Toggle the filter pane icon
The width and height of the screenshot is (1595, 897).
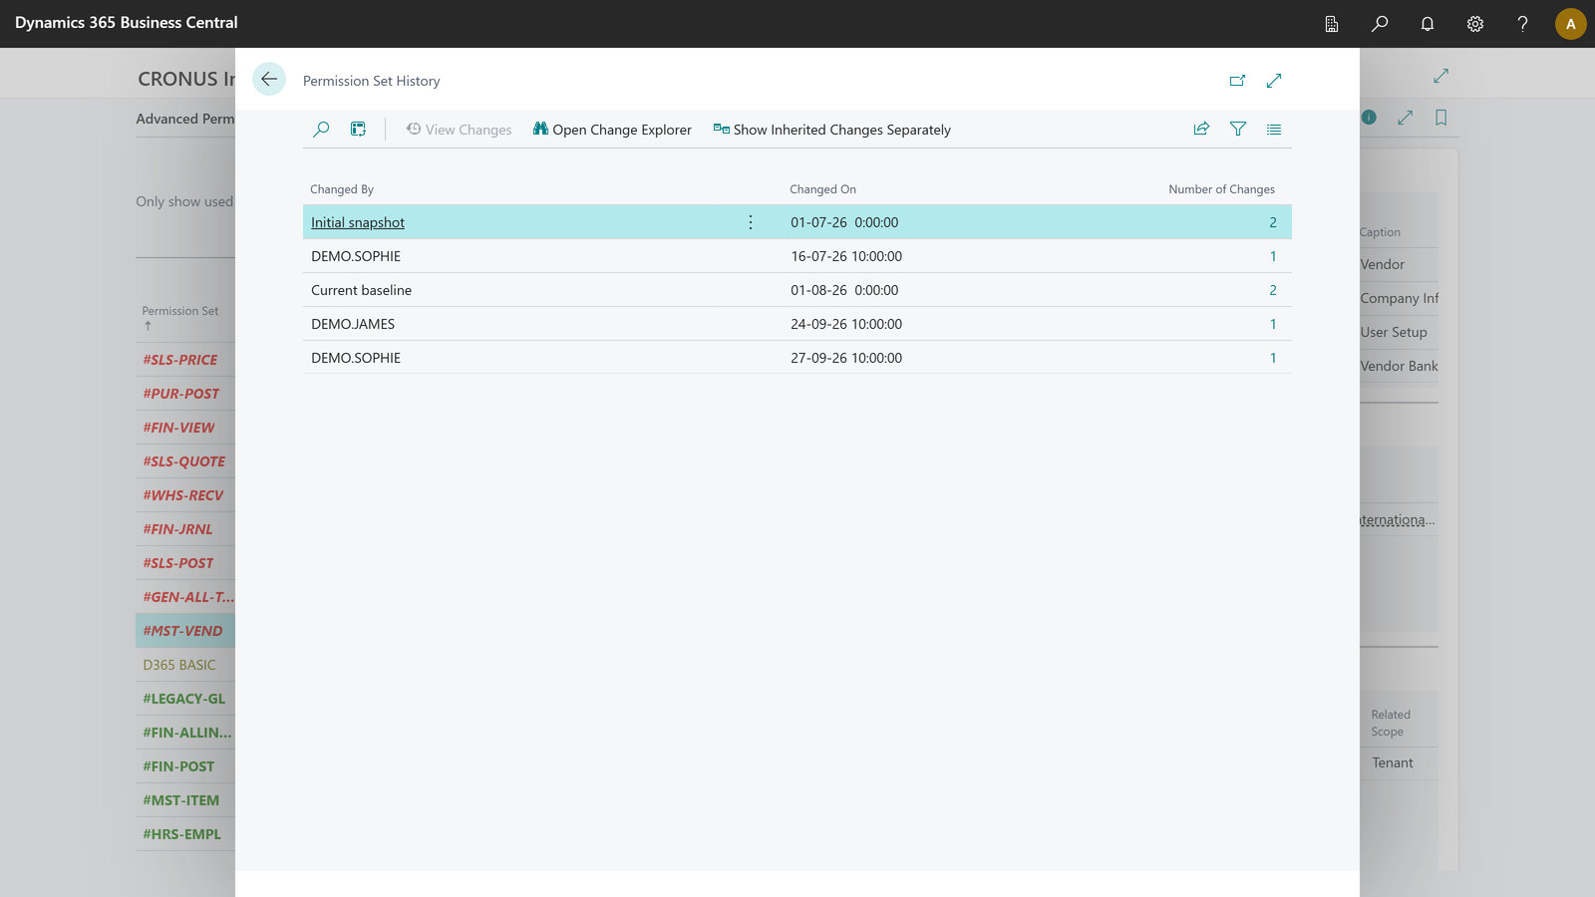[1238, 129]
